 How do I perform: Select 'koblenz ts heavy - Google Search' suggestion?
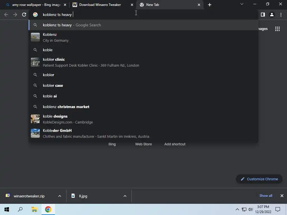point(143,25)
